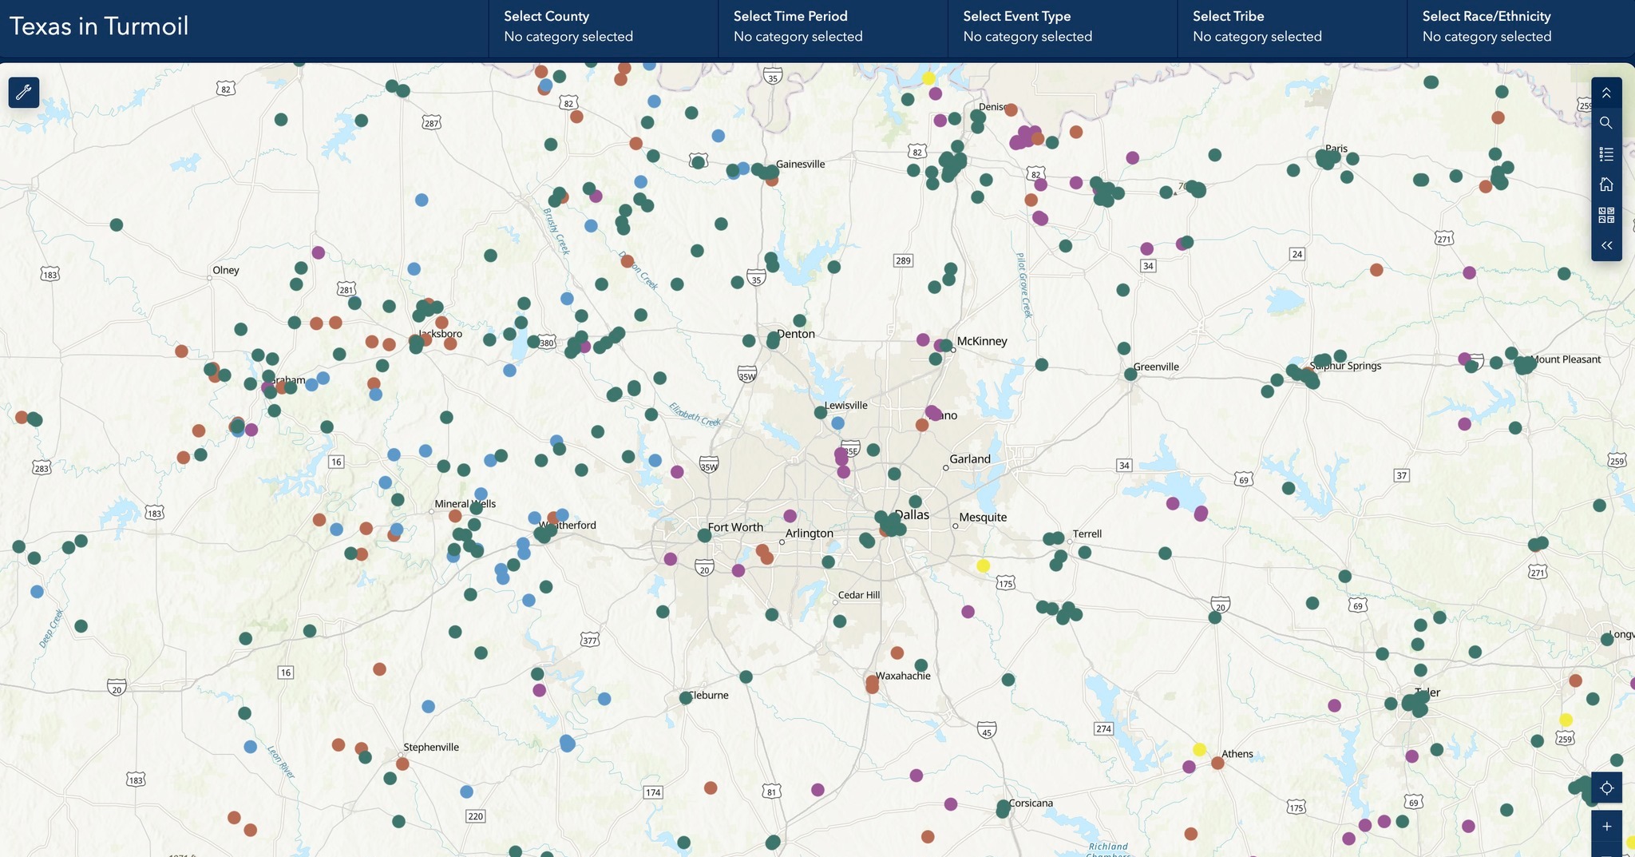Click the Cleburne map label
1635x857 pixels.
click(x=708, y=695)
